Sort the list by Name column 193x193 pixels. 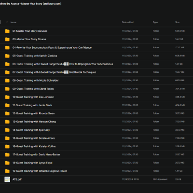click(x=14, y=22)
